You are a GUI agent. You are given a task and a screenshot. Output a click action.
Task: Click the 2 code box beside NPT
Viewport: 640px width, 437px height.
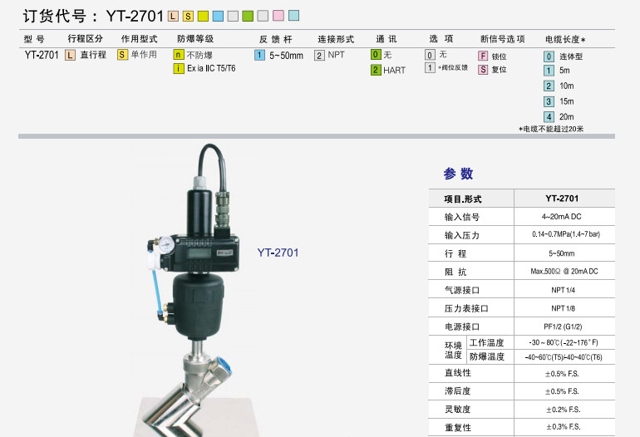[319, 55]
